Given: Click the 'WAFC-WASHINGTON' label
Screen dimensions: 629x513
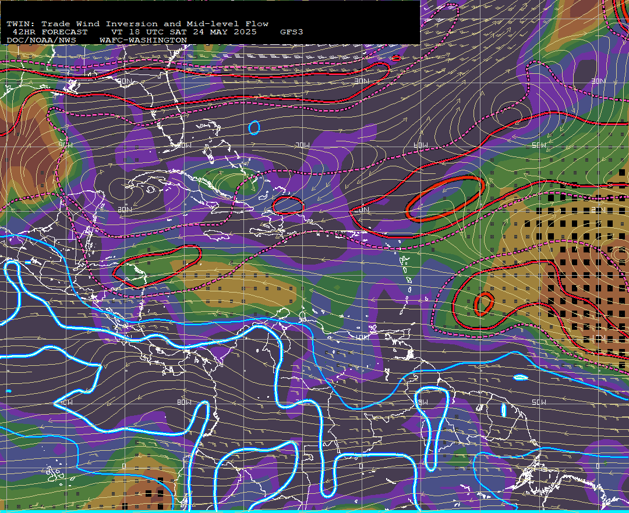Looking at the screenshot, I should click(143, 41).
